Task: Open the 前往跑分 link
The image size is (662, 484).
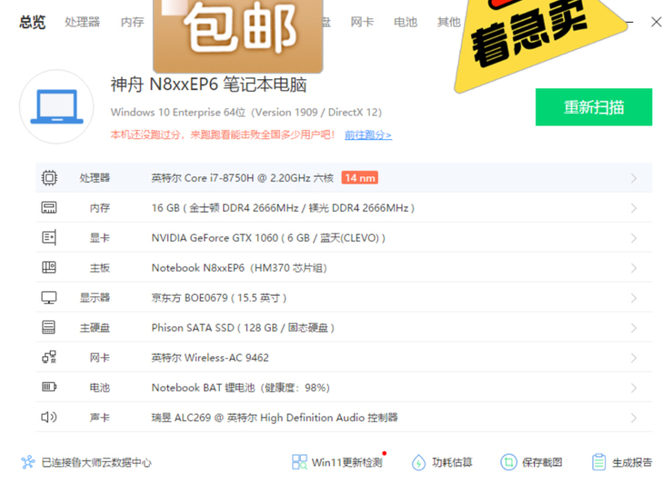Action: tap(367, 135)
